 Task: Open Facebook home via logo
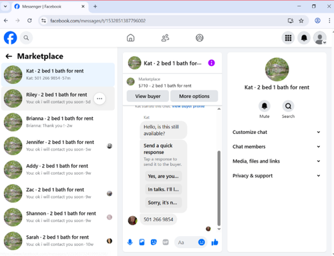point(10,38)
